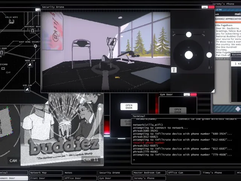Click the drone movement joystick center
The image size is (241, 181).
pos(189,55)
